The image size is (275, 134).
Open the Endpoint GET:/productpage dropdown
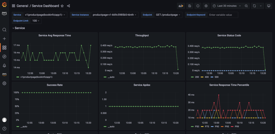point(168,15)
